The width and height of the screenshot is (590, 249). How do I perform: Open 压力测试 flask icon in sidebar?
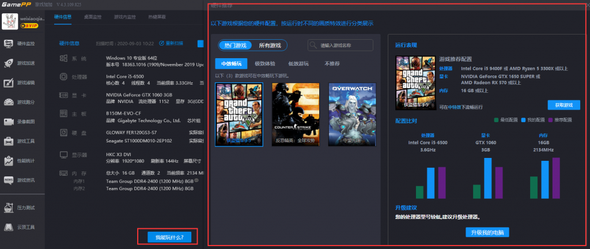pyautogui.click(x=9, y=207)
